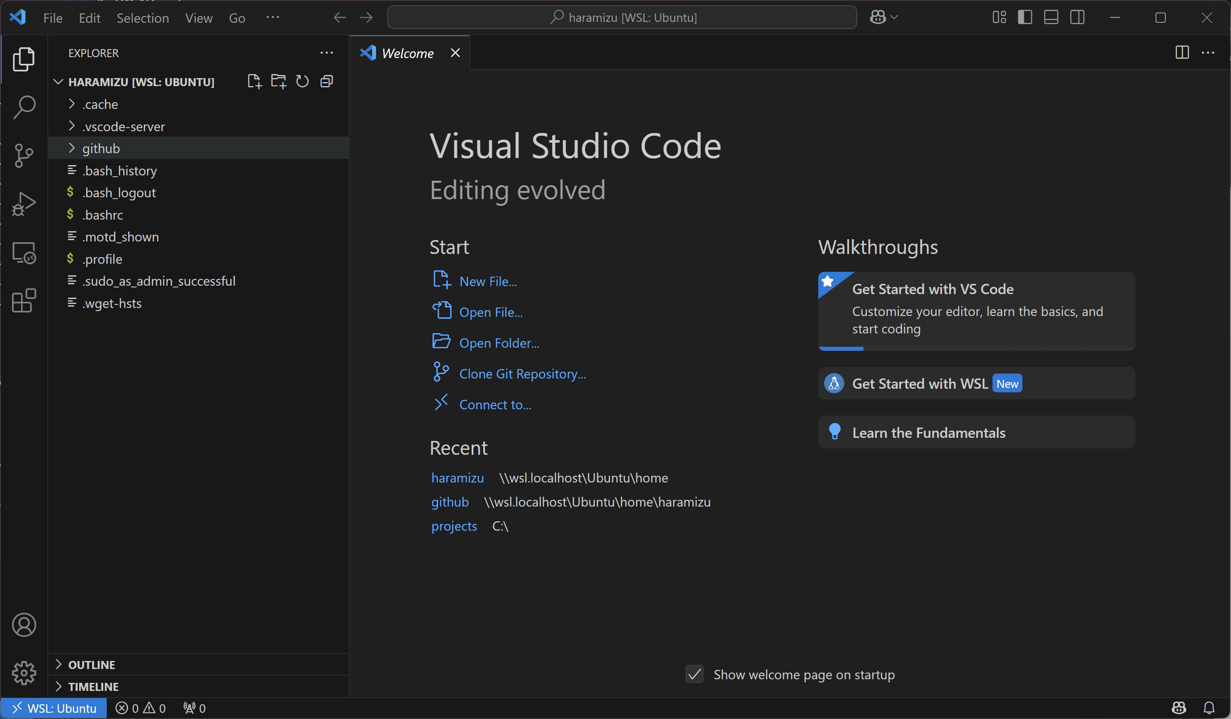Viewport: 1231px width, 719px height.
Task: Expand the TIMELINE section
Action: tap(93, 687)
